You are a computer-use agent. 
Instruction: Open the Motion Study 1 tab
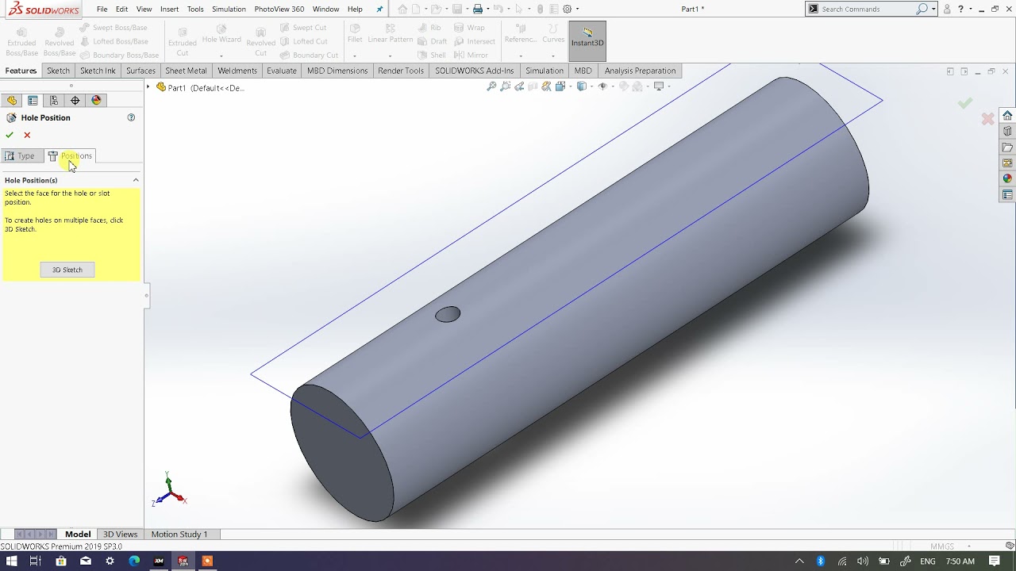point(179,534)
